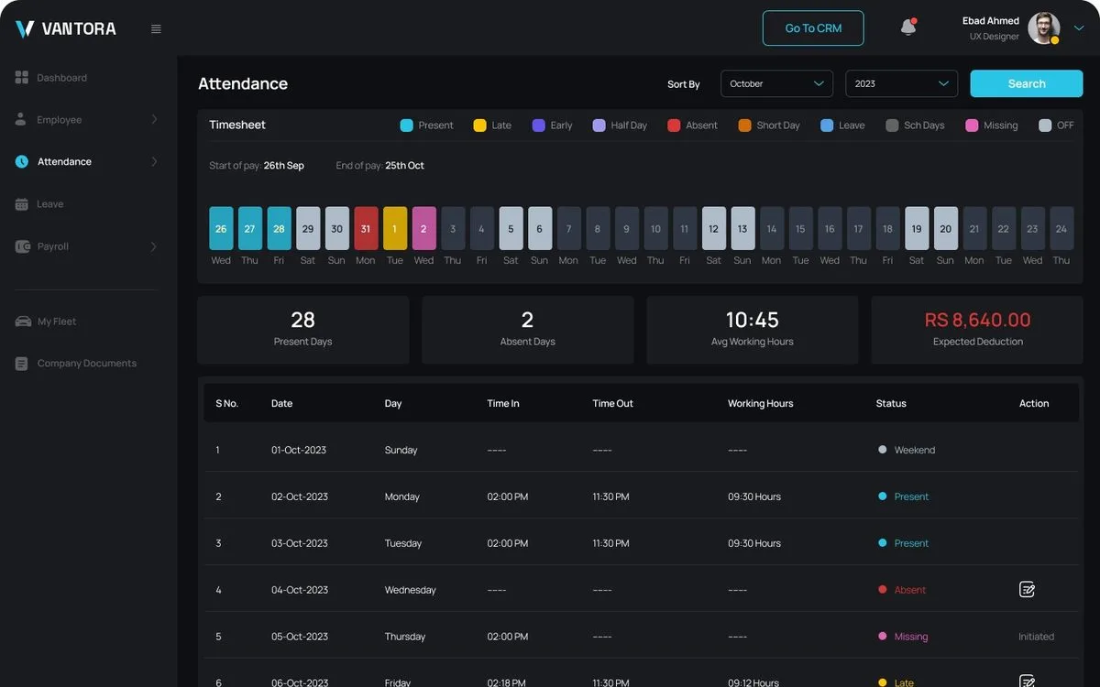The height and width of the screenshot is (687, 1100).
Task: Select day 28 Fri in timesheet
Action: coord(279,229)
